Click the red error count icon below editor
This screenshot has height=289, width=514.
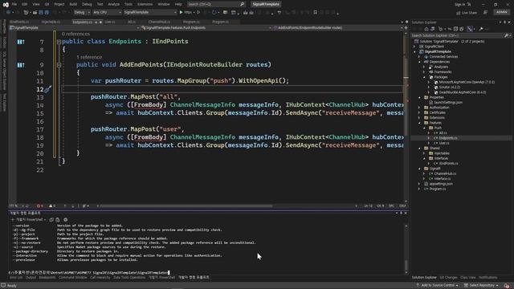pos(39,206)
